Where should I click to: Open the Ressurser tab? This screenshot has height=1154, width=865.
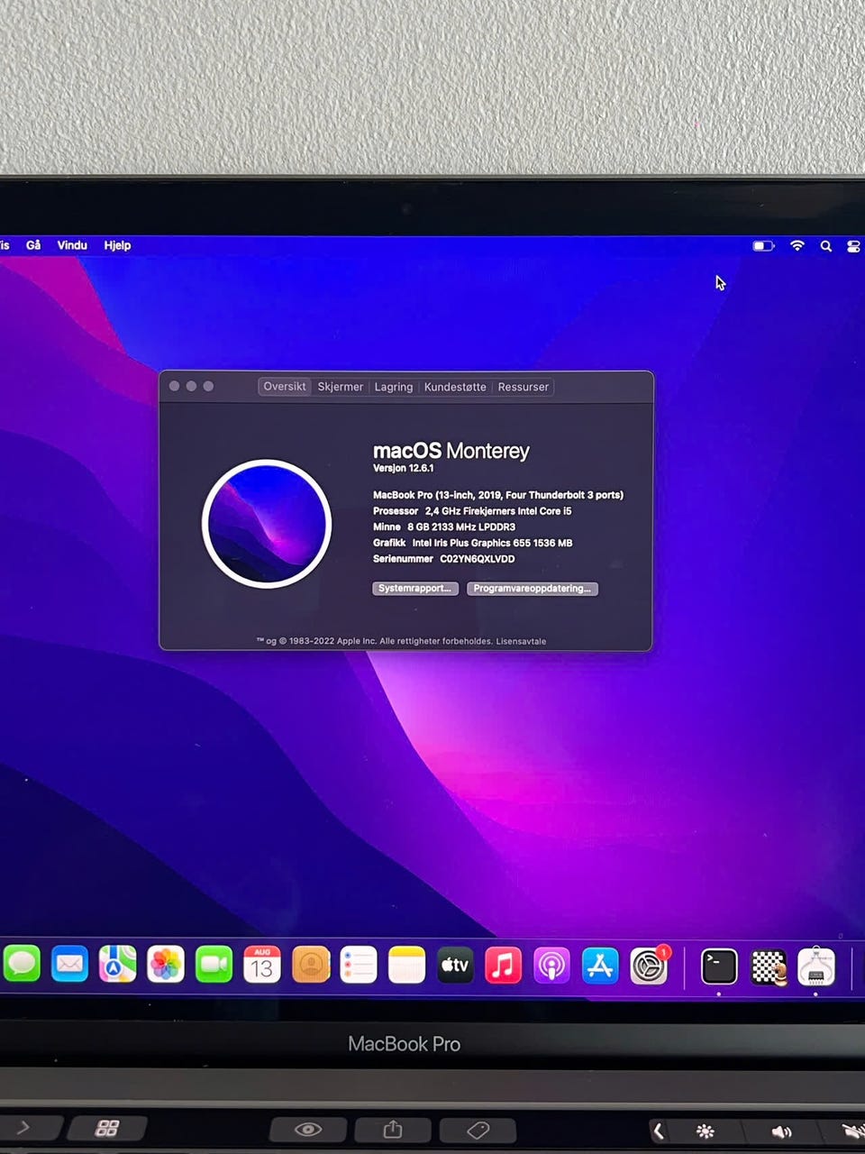pos(524,387)
